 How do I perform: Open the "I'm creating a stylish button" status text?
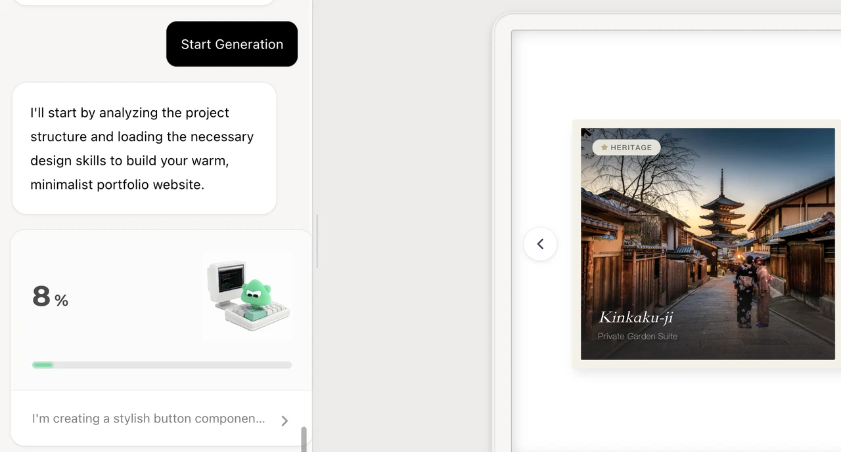[148, 419]
